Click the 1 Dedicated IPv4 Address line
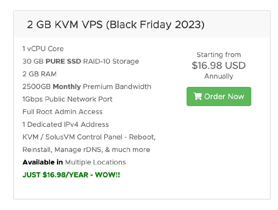The width and height of the screenshot is (278, 210). (65, 124)
